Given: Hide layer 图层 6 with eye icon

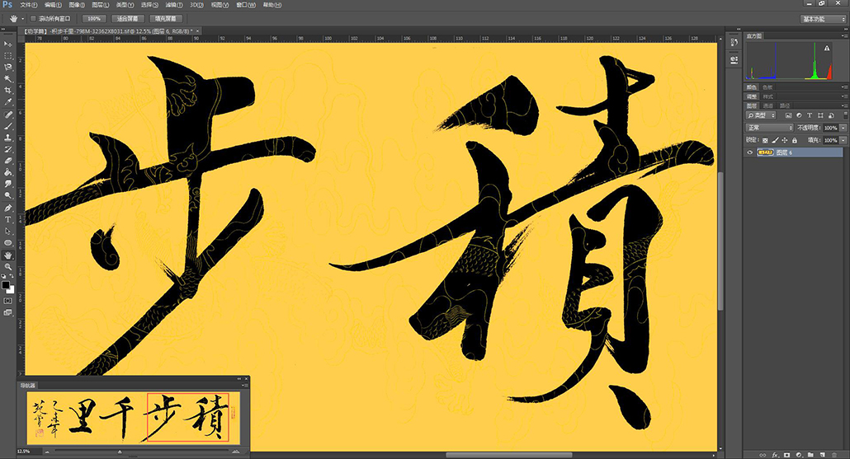Looking at the screenshot, I should (x=749, y=152).
